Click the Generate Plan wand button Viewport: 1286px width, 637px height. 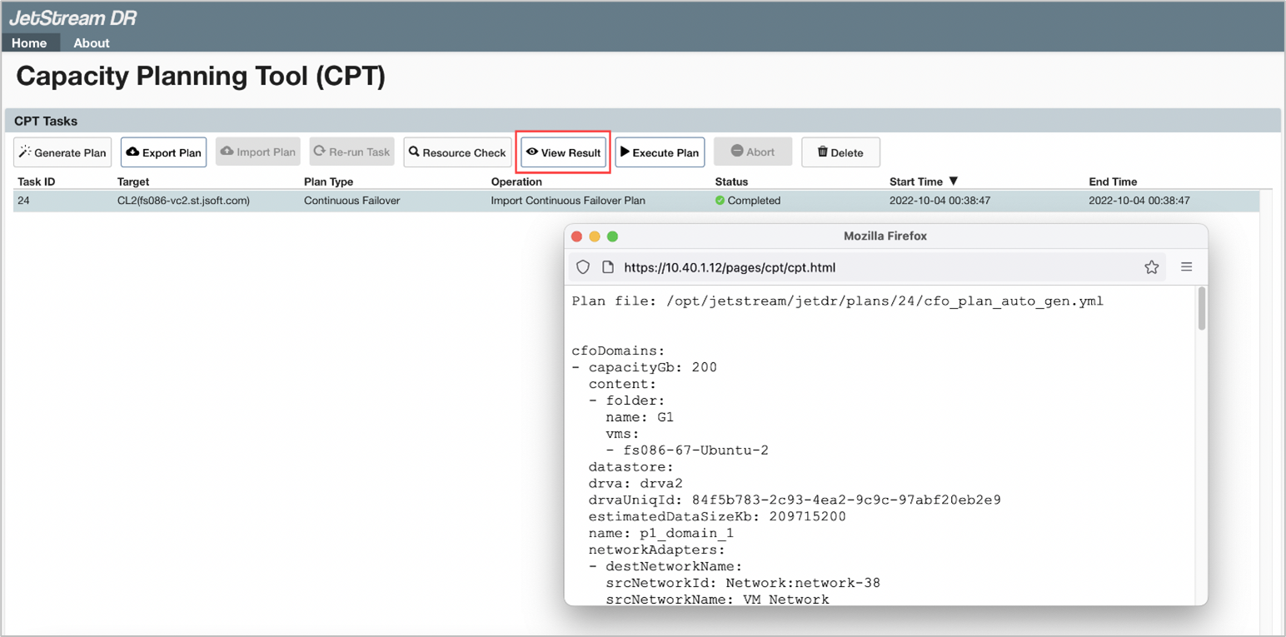pyautogui.click(x=62, y=152)
